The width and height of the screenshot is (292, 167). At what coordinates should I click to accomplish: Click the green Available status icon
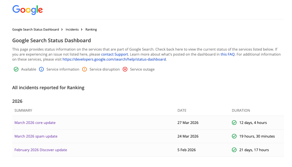16,69
